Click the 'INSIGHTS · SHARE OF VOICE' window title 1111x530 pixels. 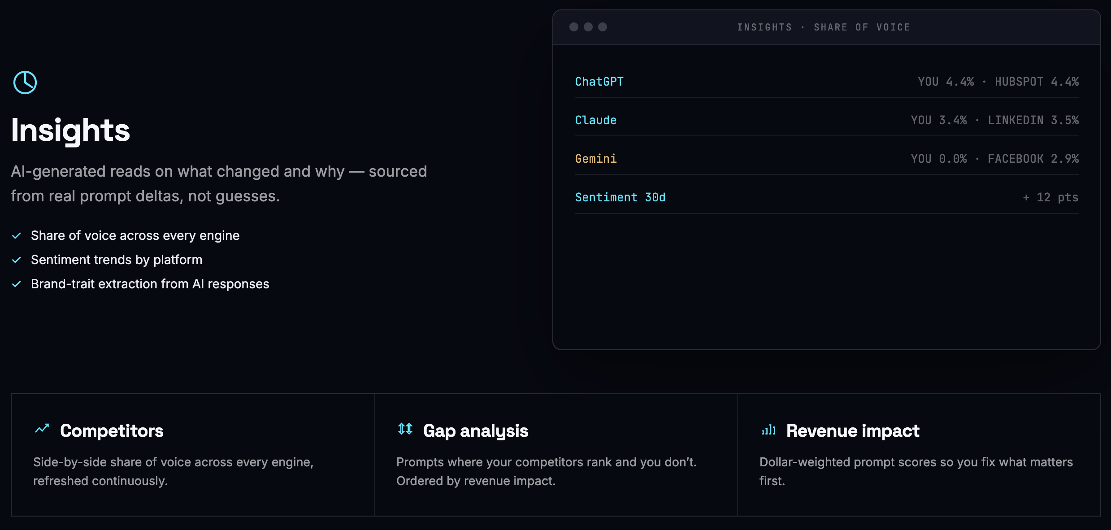click(x=824, y=27)
